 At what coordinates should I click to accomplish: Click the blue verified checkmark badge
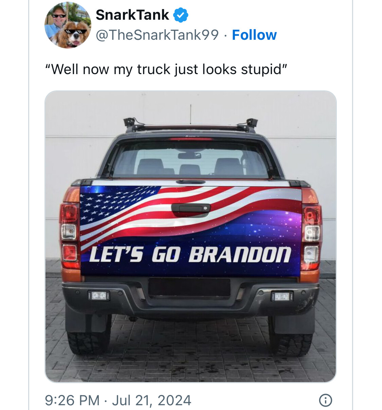pos(181,15)
